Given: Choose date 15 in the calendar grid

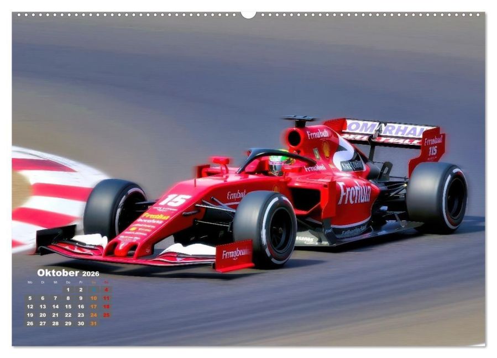Looking at the screenshot, I should [x=68, y=307].
